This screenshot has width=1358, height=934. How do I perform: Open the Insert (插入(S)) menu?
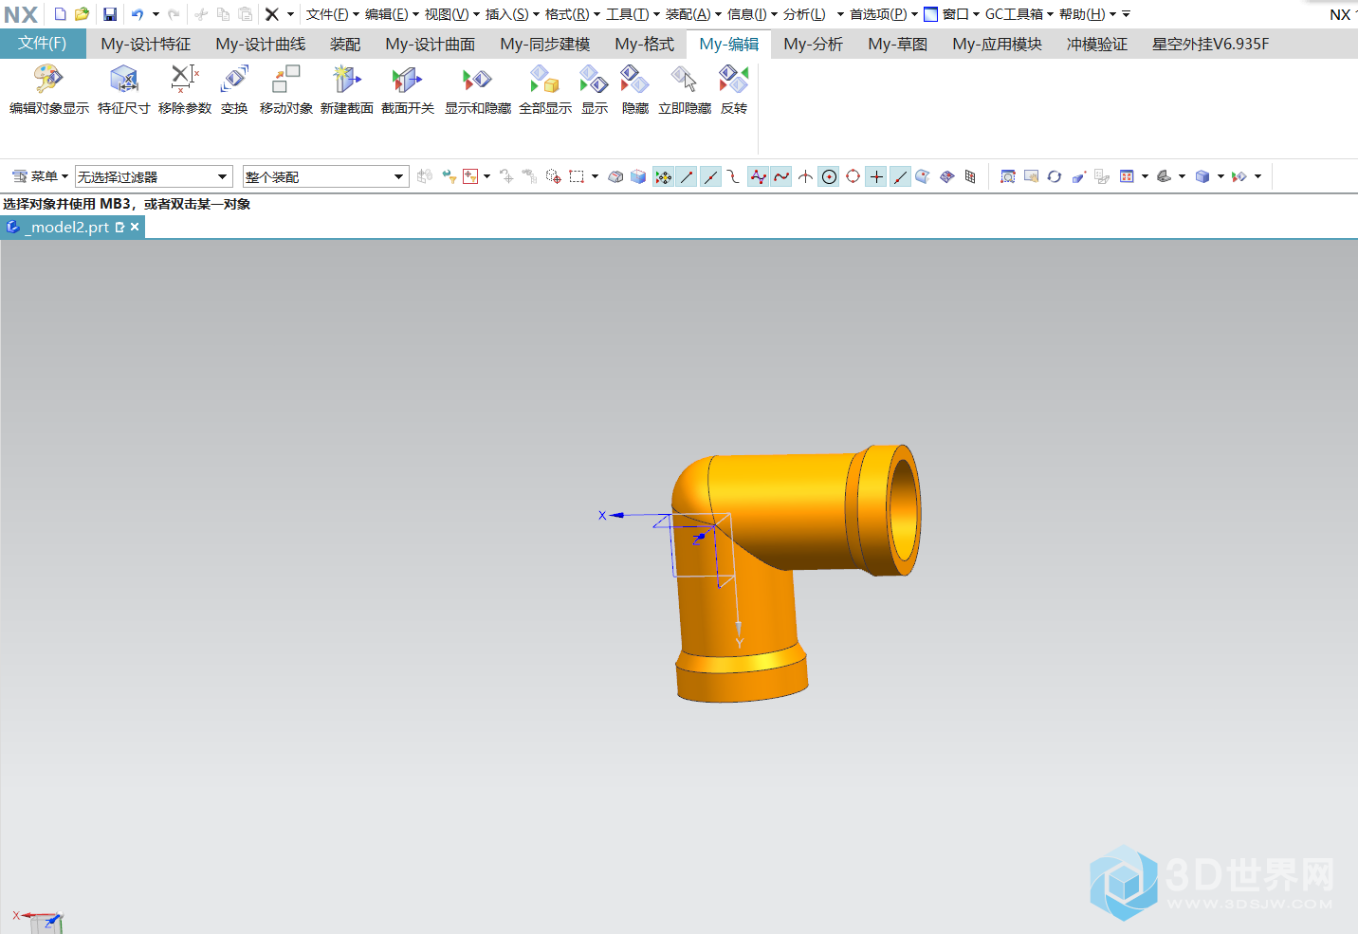(x=512, y=14)
